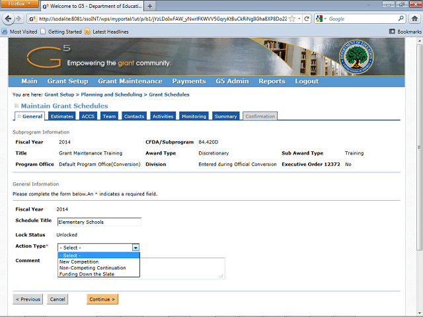Choose the '- Select -' list option
423x317 pixels.
click(x=98, y=256)
